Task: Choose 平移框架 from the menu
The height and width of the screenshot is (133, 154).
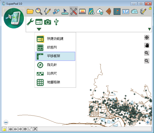Action: [x=55, y=56]
